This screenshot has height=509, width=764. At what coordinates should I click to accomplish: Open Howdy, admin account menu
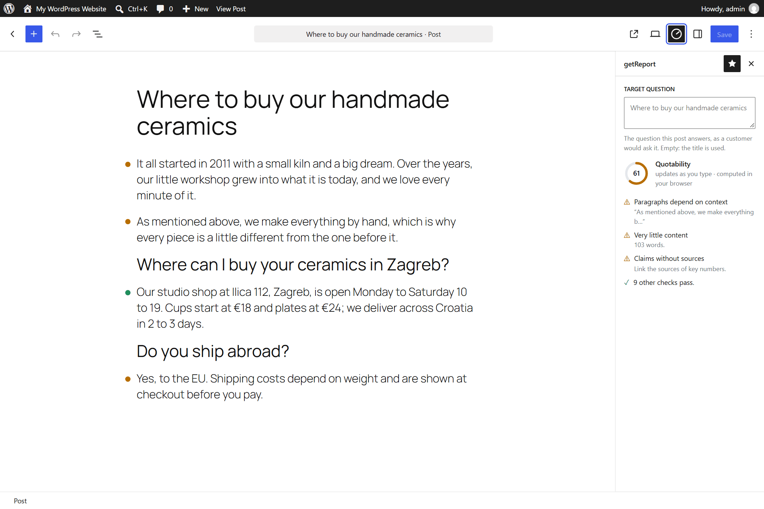coord(729,8)
